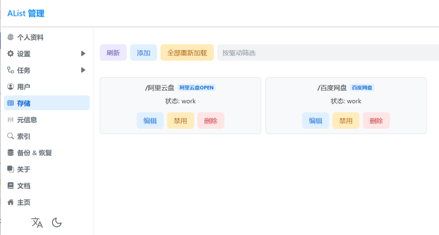Open the language switcher icon

click(37, 222)
